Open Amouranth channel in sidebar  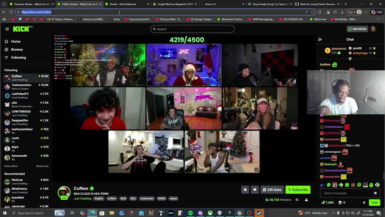pos(26,158)
